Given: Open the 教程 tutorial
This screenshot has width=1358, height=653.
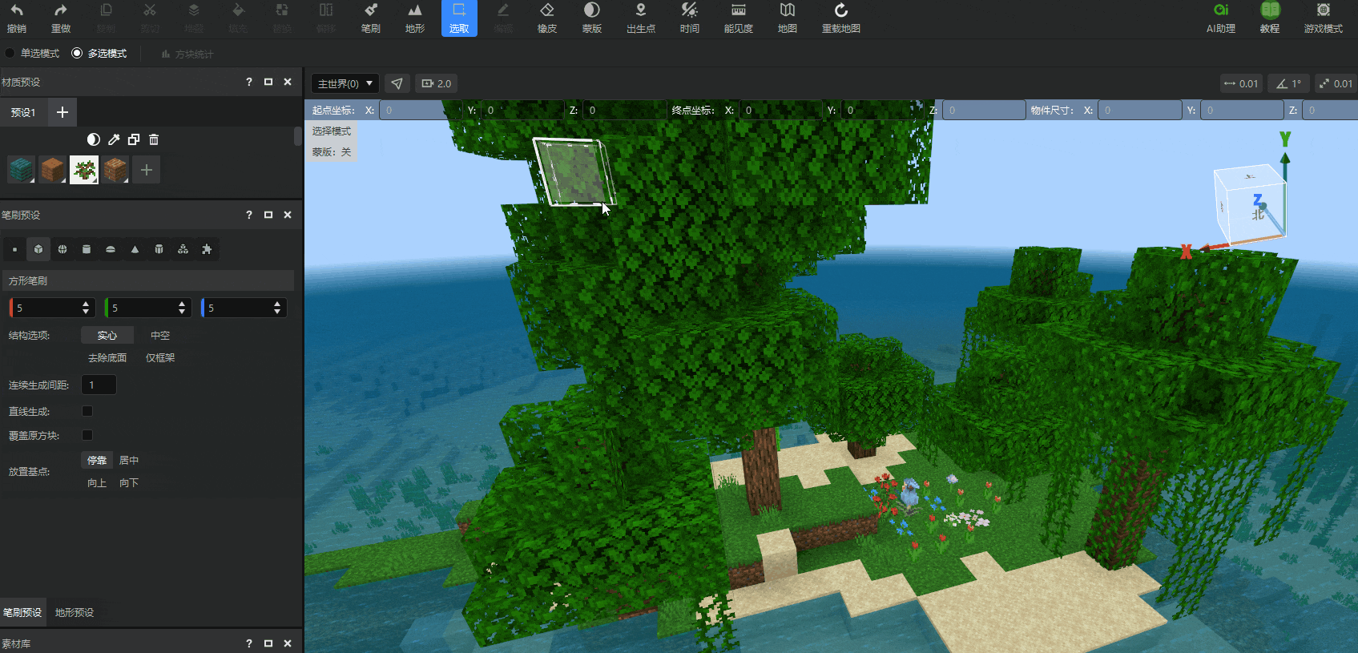Looking at the screenshot, I should 1270,18.
